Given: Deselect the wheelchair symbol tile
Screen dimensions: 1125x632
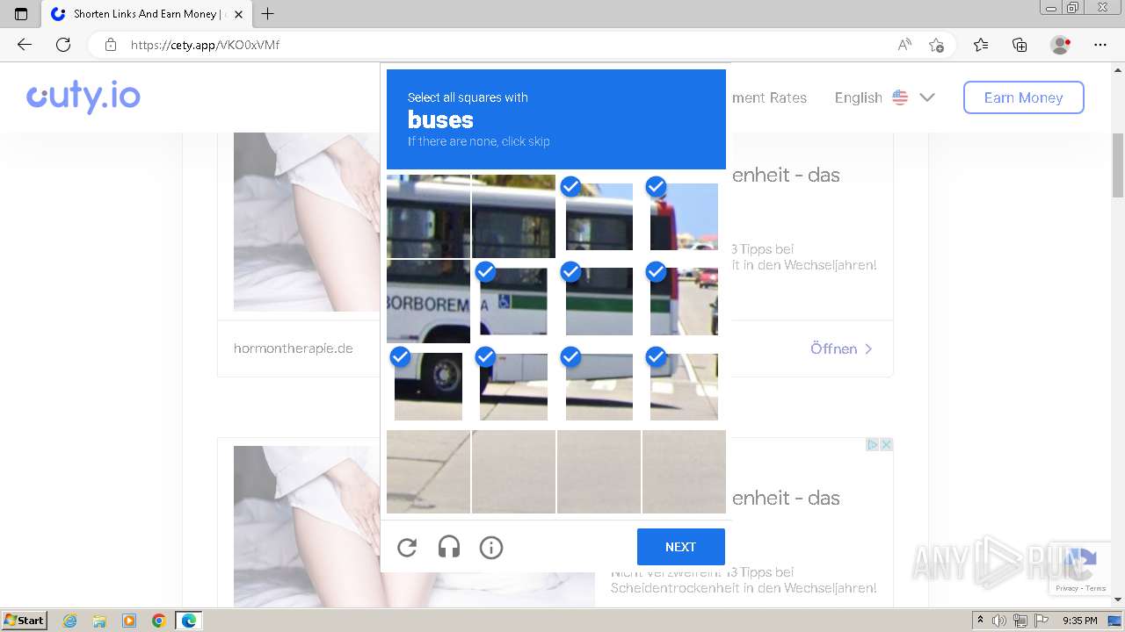Looking at the screenshot, I should point(513,301).
